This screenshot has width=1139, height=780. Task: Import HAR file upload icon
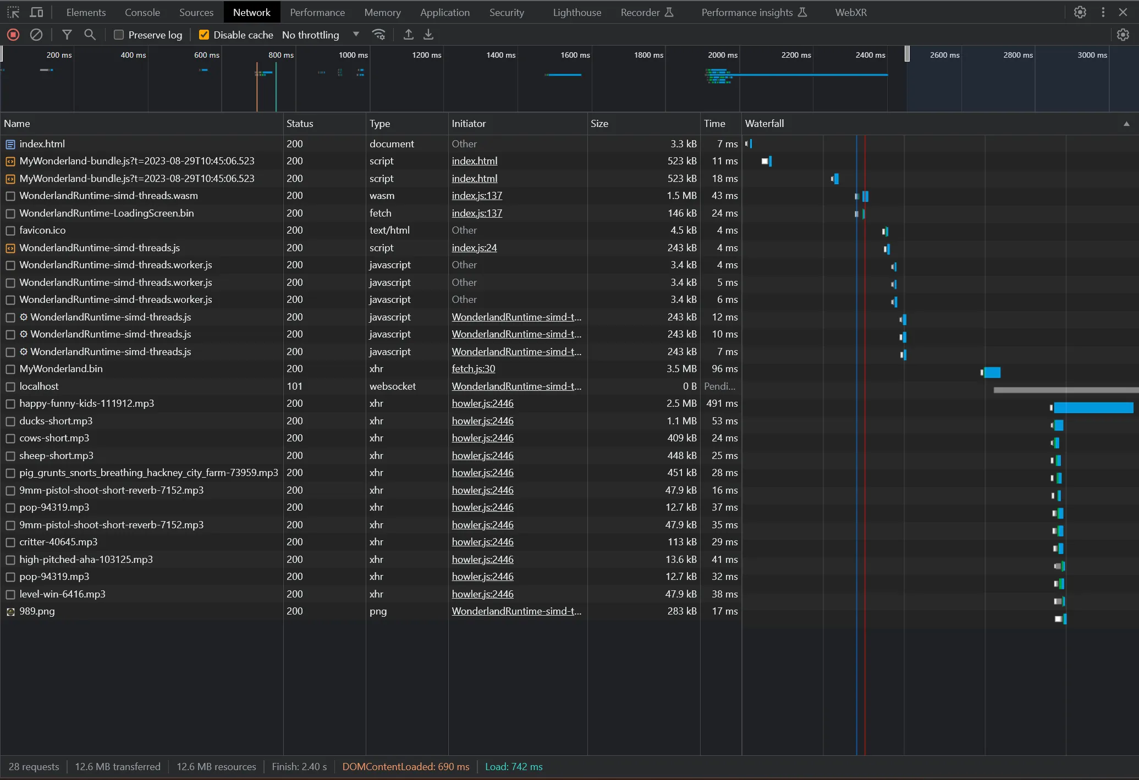point(408,35)
